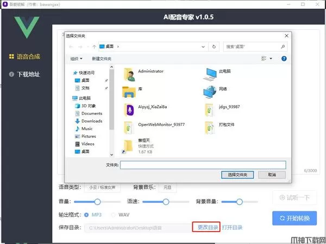This screenshot has height=244, width=326.
Task: Click navigation pane scroll down arrow
Action: point(111,155)
